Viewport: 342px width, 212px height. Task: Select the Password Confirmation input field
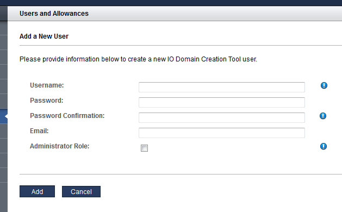click(222, 117)
